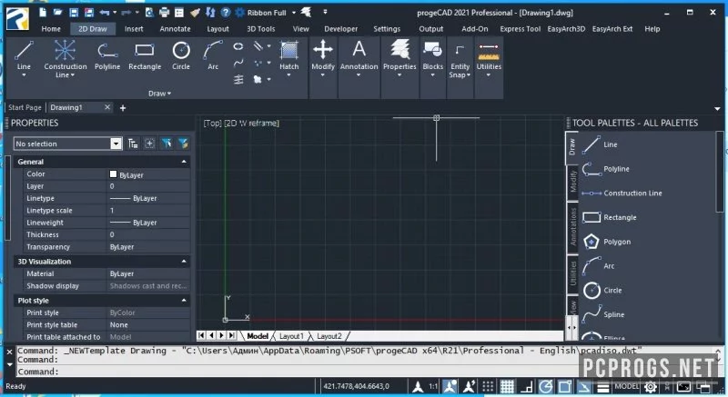This screenshot has width=728, height=397.
Task: Open the No selection dropdown
Action: pyautogui.click(x=116, y=144)
